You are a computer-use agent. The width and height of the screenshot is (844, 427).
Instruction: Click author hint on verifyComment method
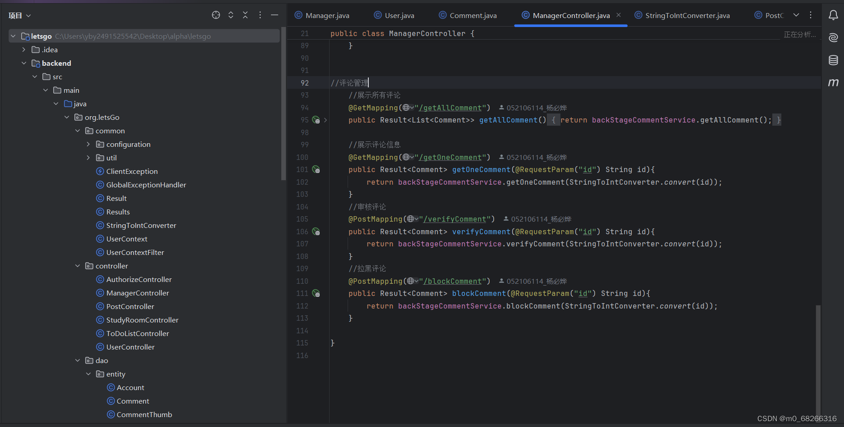pyautogui.click(x=537, y=219)
